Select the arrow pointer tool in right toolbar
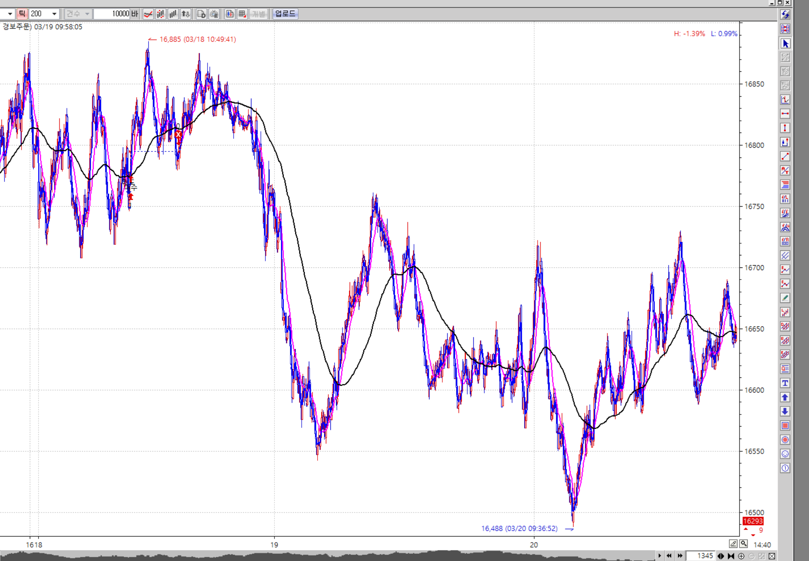The height and width of the screenshot is (561, 809). [785, 43]
